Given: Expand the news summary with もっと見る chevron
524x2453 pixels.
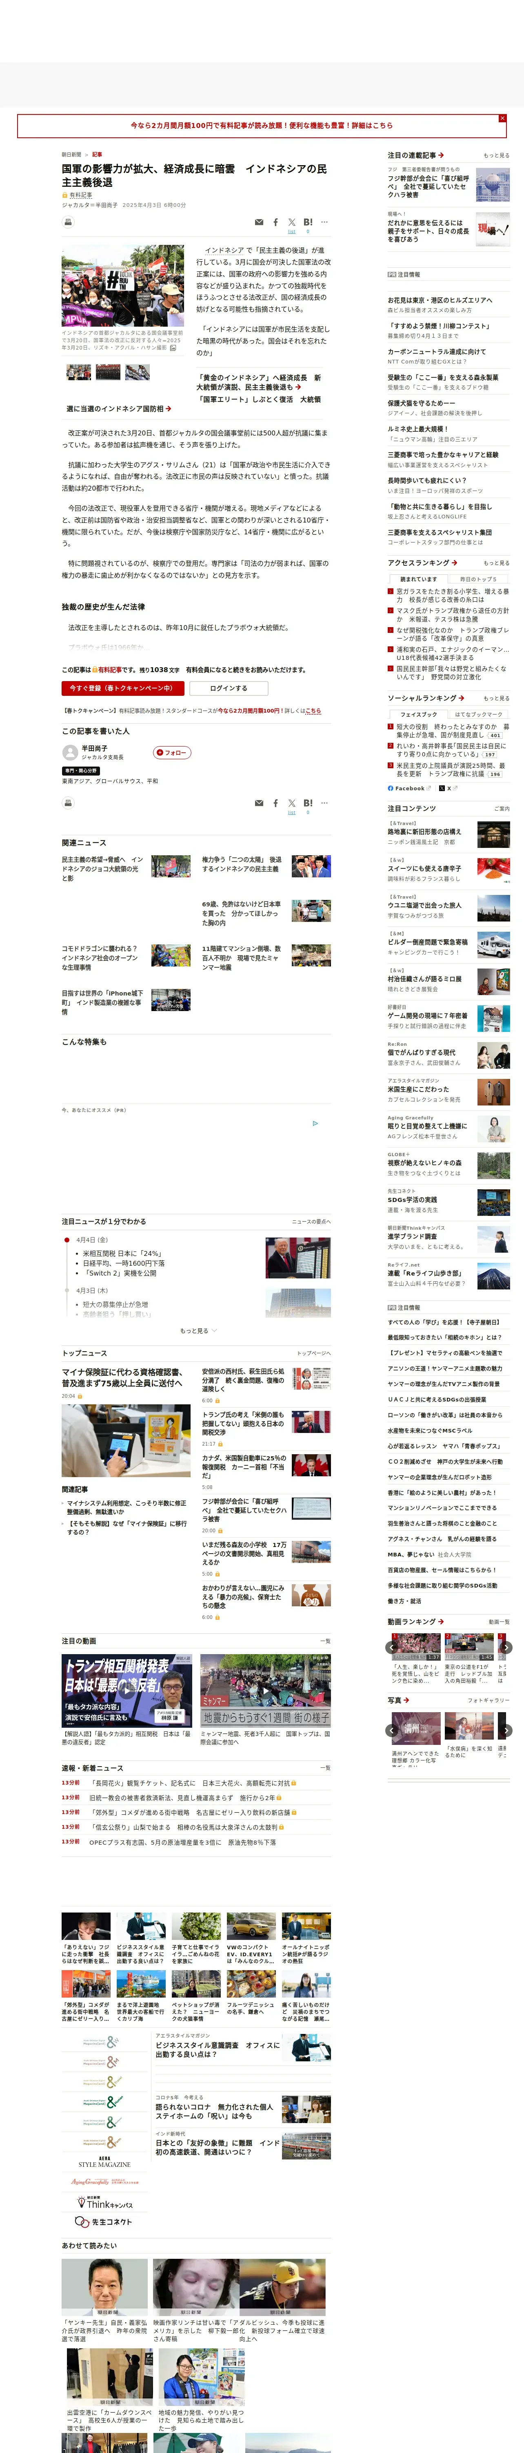Looking at the screenshot, I should coord(198,1330).
